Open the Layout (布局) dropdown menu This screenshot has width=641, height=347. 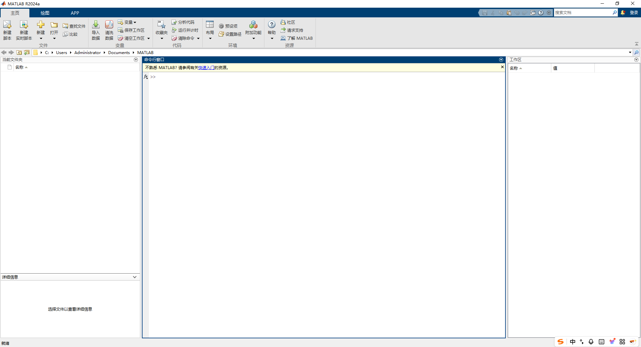[210, 30]
